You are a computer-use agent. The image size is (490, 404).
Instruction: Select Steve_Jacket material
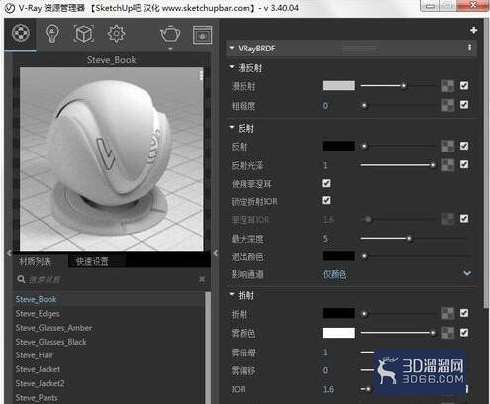(x=38, y=369)
